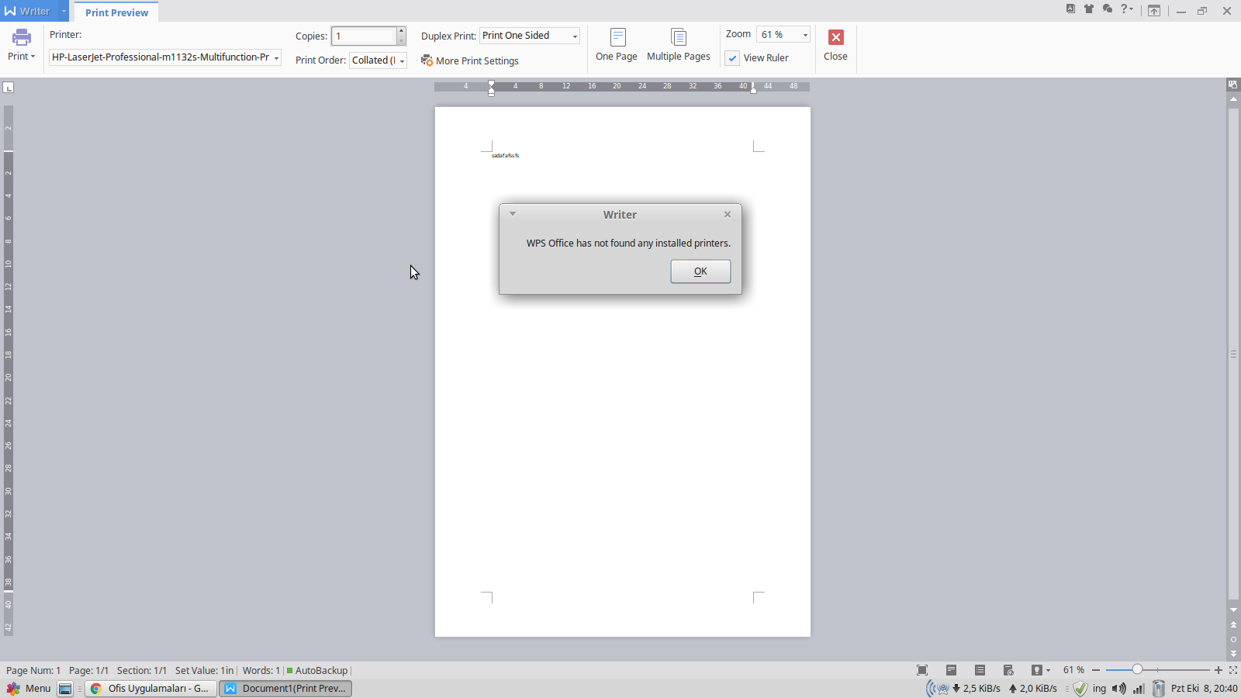Click the font settings icon in title bar
The height and width of the screenshot is (698, 1241).
pos(1070,9)
